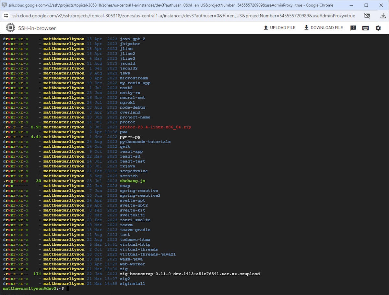Click the todomvc-htmx directory name

coord(135,240)
